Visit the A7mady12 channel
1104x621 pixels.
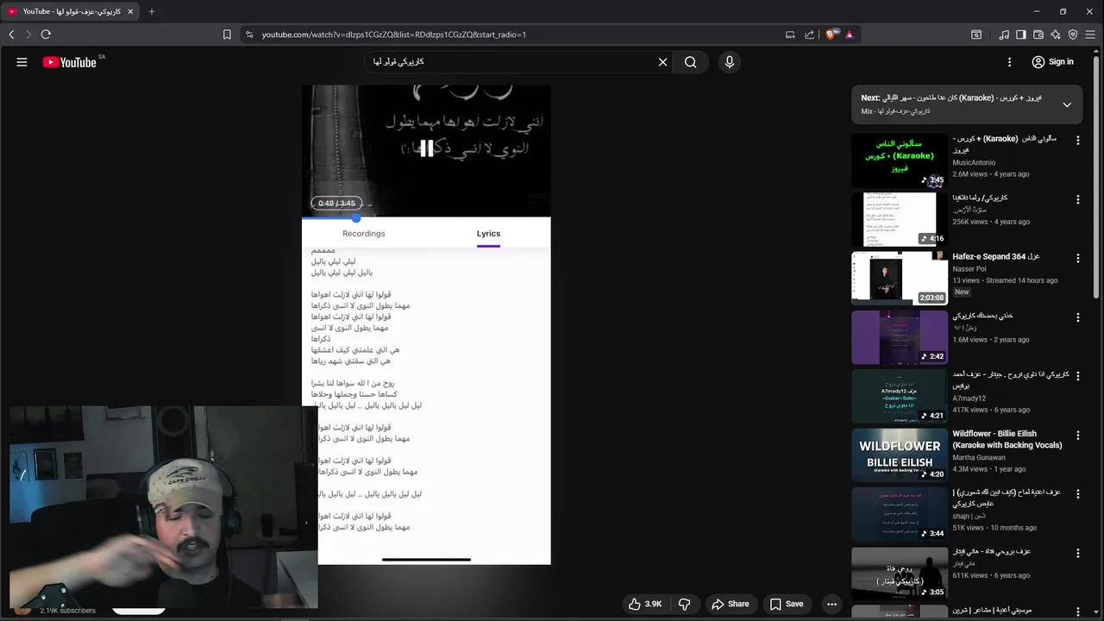click(969, 398)
